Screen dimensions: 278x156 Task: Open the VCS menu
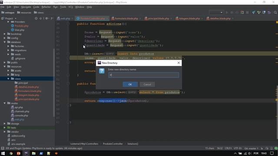tap(70, 7)
